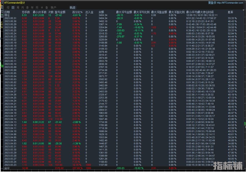The height and width of the screenshot is (172, 246).
Task: Click win rate 52.94 %
Action: click(x=232, y=34)
